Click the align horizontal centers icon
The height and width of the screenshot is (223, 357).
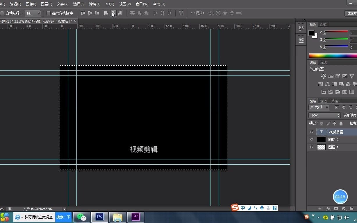(113, 13)
